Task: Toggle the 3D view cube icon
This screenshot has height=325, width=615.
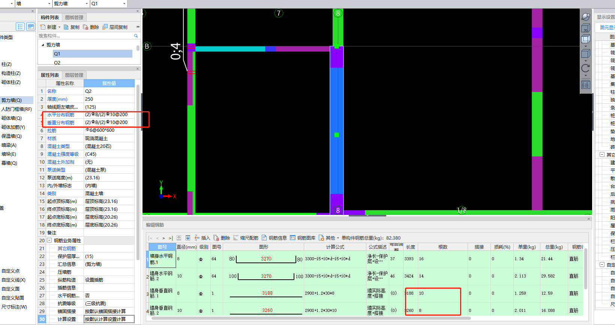Action: (586, 28)
